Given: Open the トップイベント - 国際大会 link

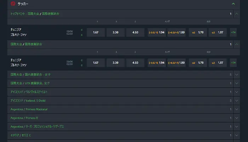Looking at the screenshot, I should pyautogui.click(x=25, y=14).
